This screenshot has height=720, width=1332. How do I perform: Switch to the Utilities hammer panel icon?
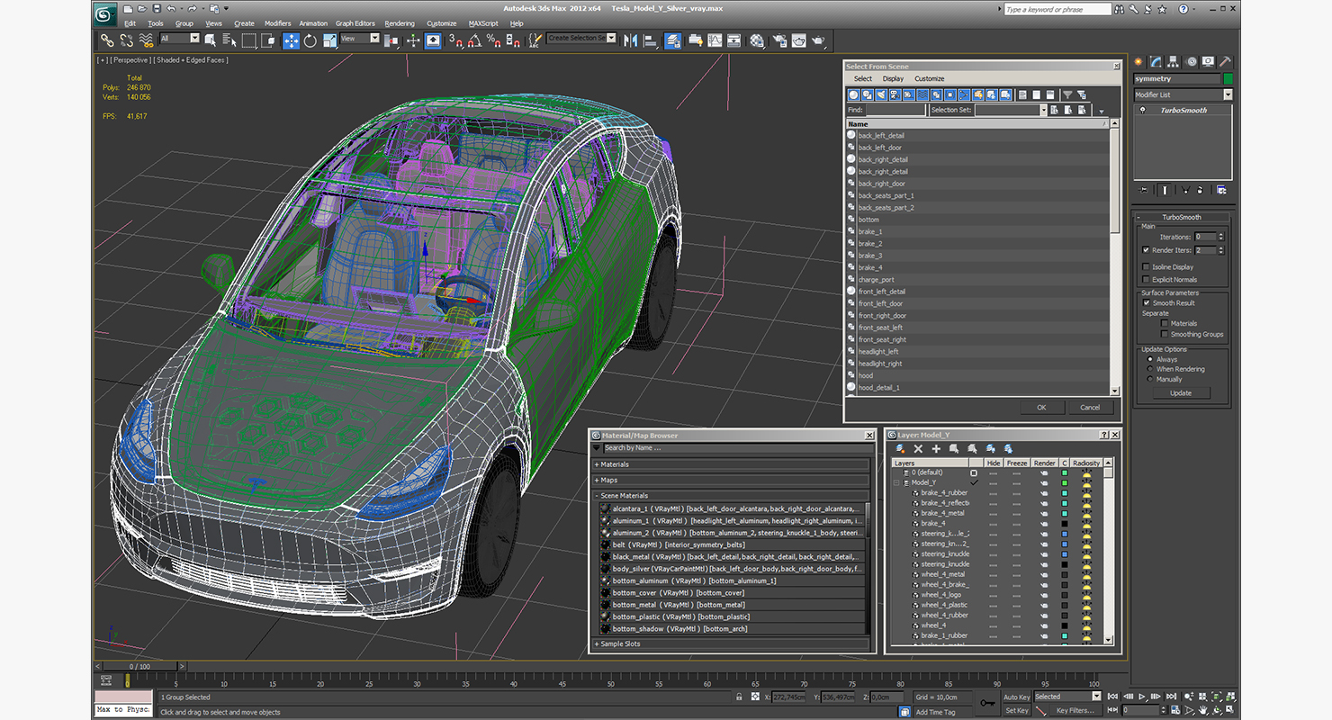click(1225, 62)
